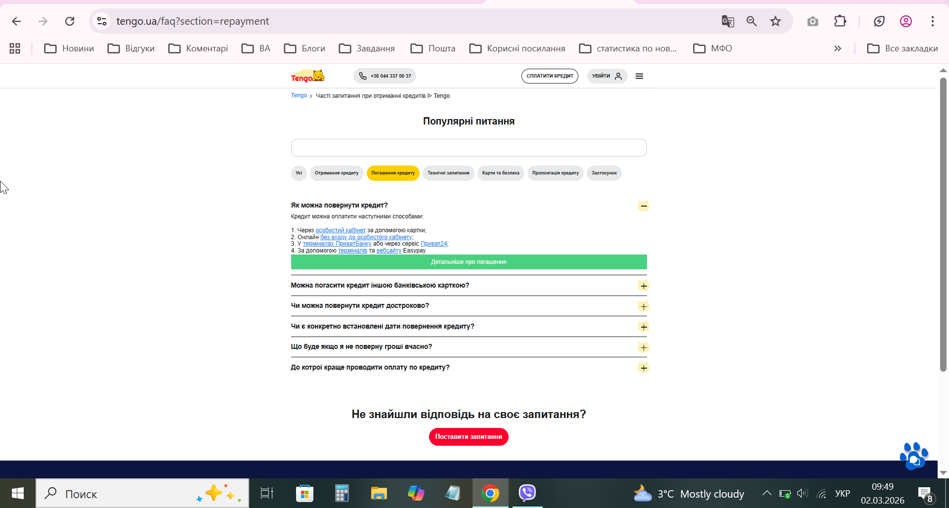
Task: Expand 'Що буде якщо я не поверну гроші вчасно?'
Action: point(643,347)
